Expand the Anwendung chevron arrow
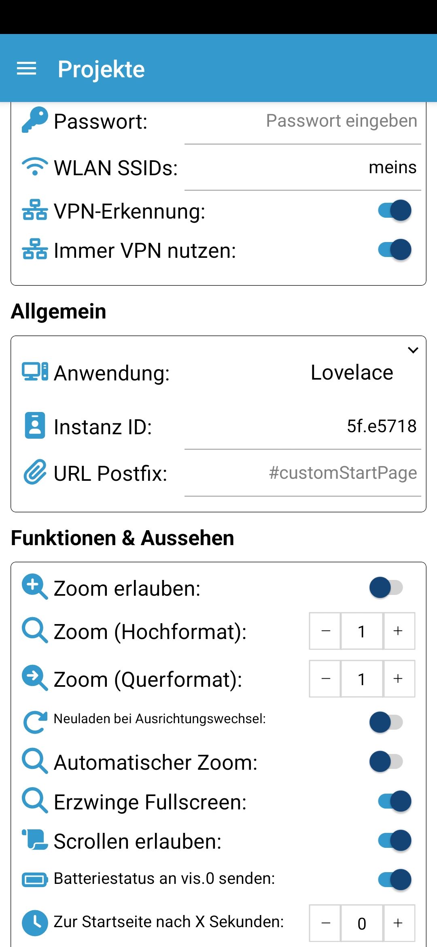Viewport: 437px width, 947px height. coord(413,350)
